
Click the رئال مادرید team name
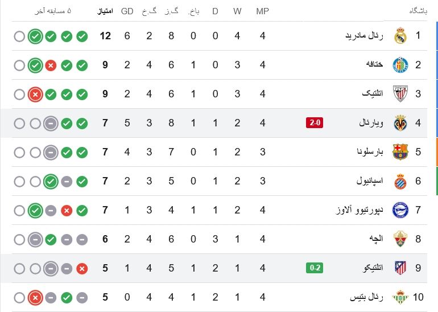click(364, 36)
